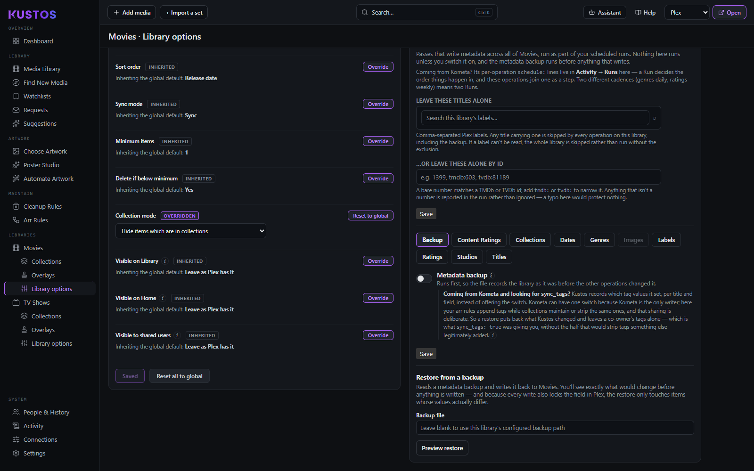754x471 pixels.
Task: Click the Automate Artwork wand icon
Action: pyautogui.click(x=16, y=179)
